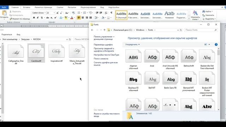This screenshot has width=226, height=127.
Task: Align text right
Action: coord(87,18)
